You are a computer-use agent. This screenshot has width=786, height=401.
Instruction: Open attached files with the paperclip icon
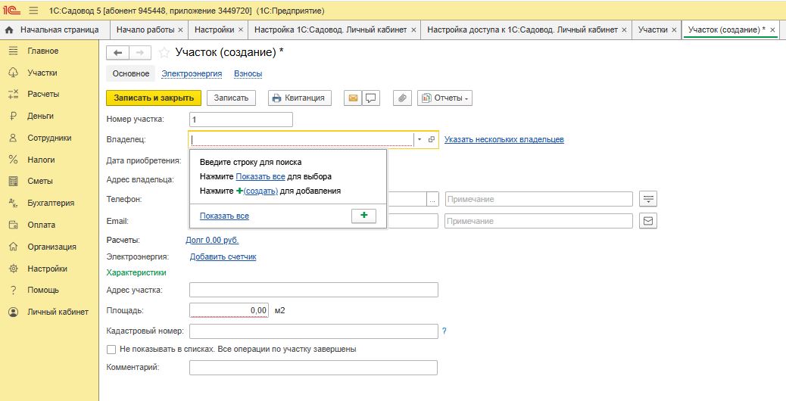tap(401, 98)
